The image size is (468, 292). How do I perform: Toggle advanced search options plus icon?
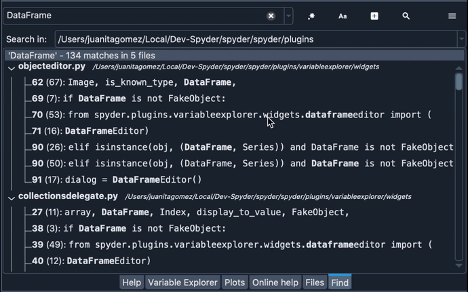374,16
